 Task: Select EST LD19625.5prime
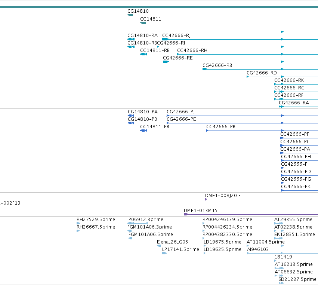(222, 249)
